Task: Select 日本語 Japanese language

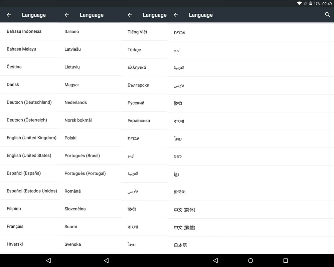Action: click(251, 245)
